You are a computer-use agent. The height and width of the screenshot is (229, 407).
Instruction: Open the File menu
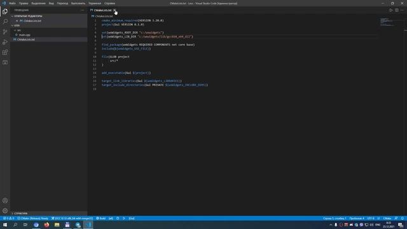click(x=12, y=3)
